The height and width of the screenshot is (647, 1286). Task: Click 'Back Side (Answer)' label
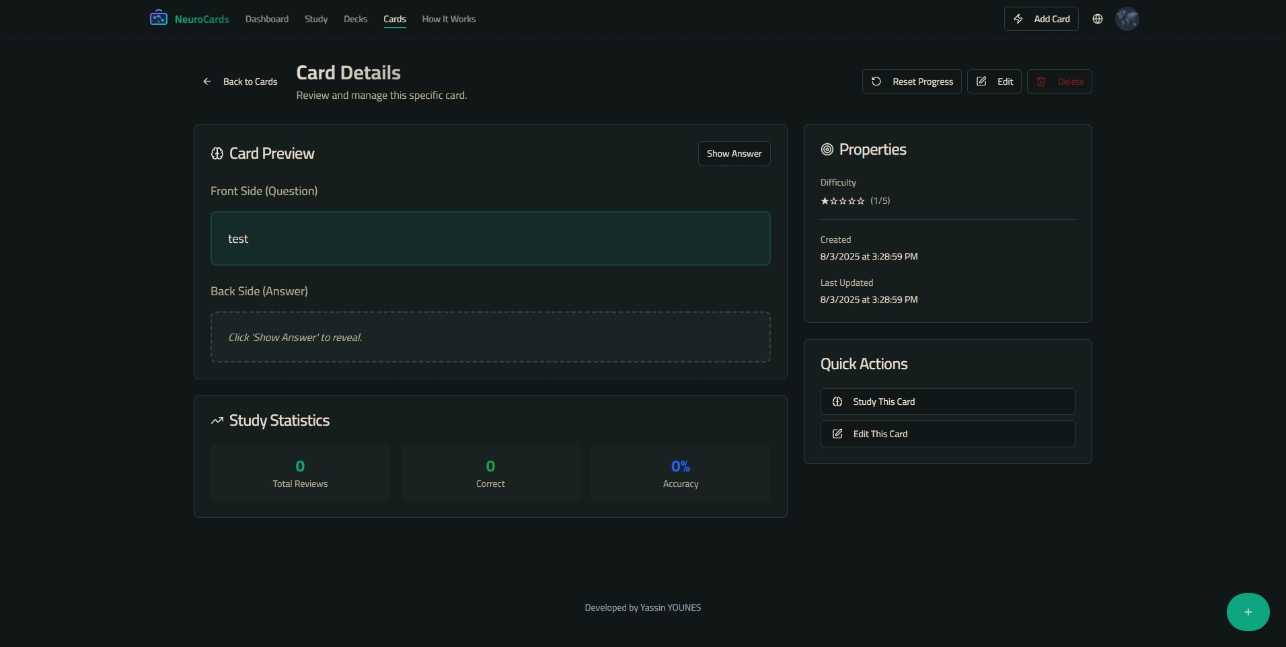259,291
